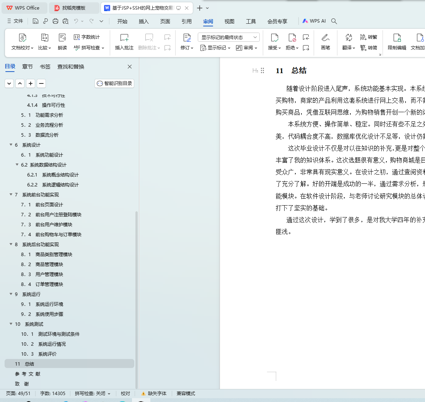
Task: Start 朗读 read aloud
Action: (x=62, y=42)
